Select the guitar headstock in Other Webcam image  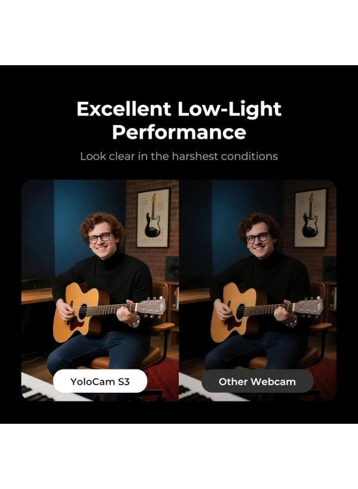pos(309,306)
